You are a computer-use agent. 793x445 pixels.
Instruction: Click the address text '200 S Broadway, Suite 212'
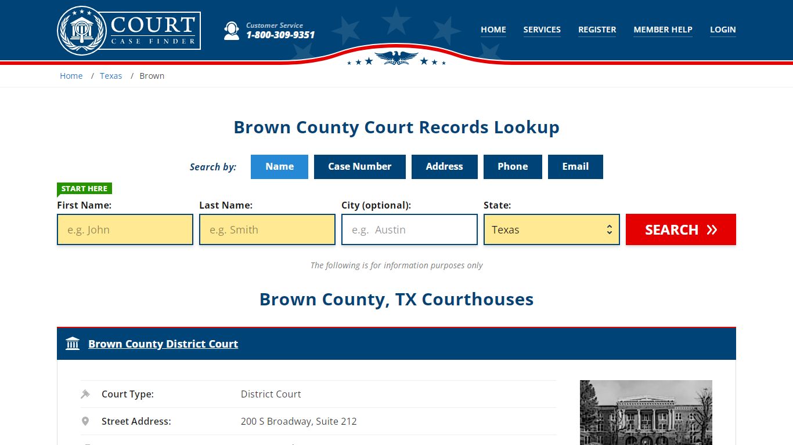point(299,421)
